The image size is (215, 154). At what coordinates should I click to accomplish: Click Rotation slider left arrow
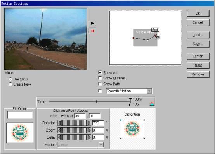click(x=59, y=123)
